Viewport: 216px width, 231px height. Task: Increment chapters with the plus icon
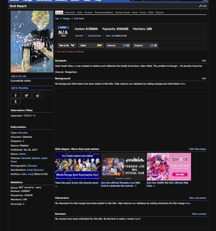click(155, 46)
